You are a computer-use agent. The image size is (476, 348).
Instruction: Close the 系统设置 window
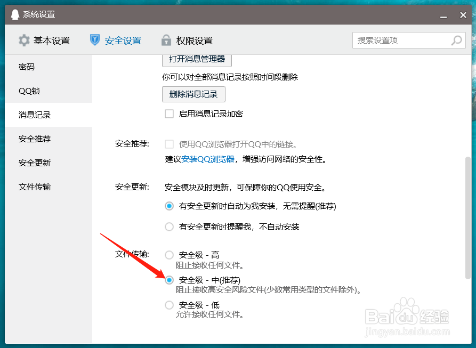463,15
